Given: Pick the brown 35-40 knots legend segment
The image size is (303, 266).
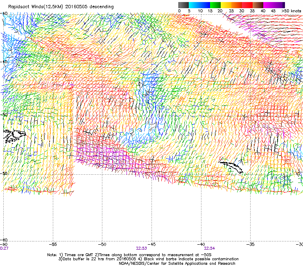Looking at the screenshot, I should tap(258, 5).
